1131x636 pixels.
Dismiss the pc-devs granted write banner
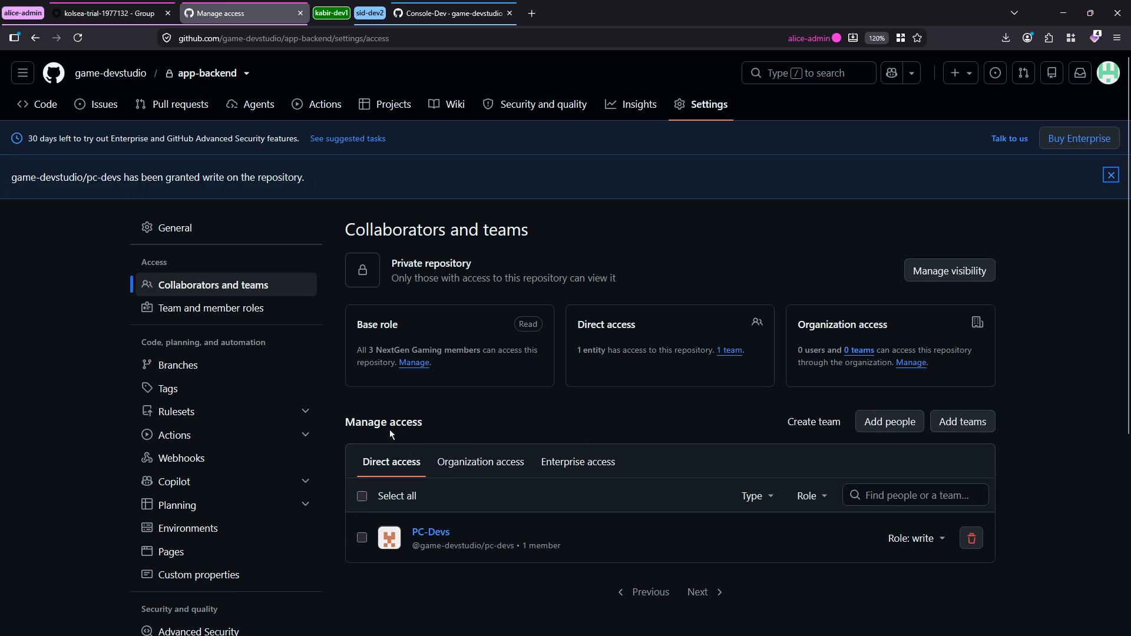click(1110, 175)
